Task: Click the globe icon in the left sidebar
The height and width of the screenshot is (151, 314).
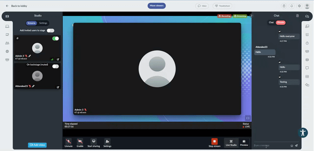Action: coord(7,52)
